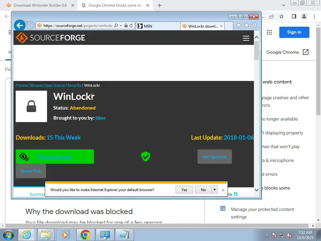
Task: Open the Chrome profile avatar
Action: point(304,16)
